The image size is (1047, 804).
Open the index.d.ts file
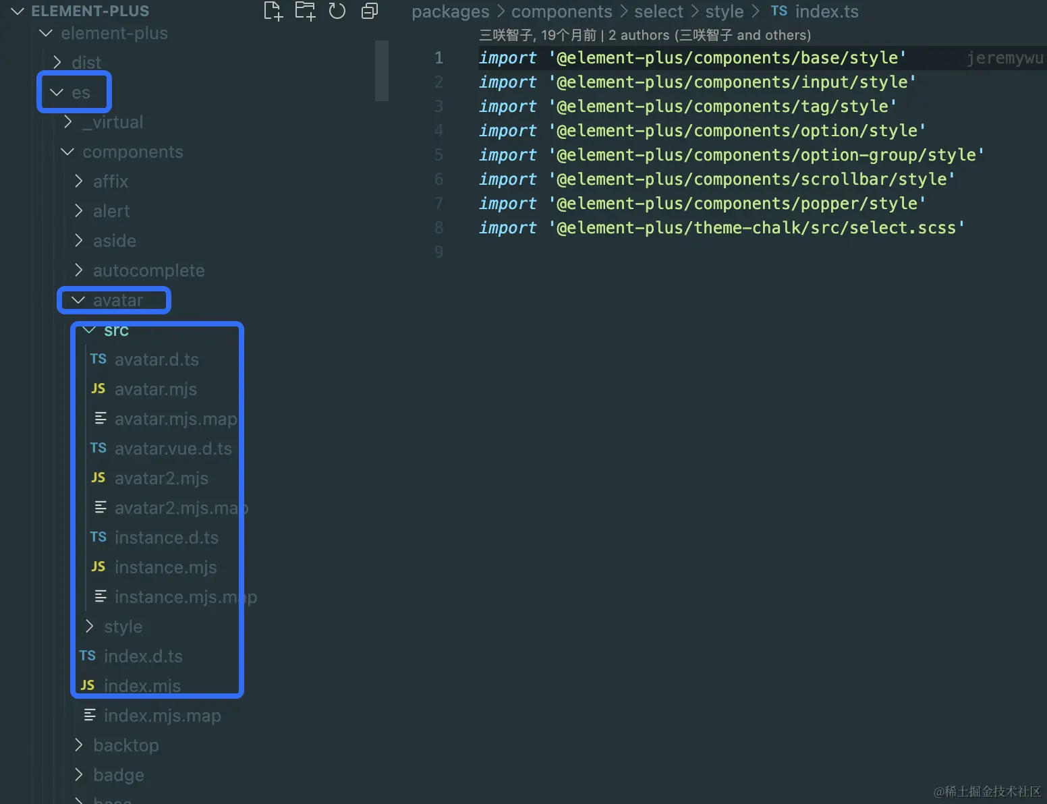pos(143,656)
